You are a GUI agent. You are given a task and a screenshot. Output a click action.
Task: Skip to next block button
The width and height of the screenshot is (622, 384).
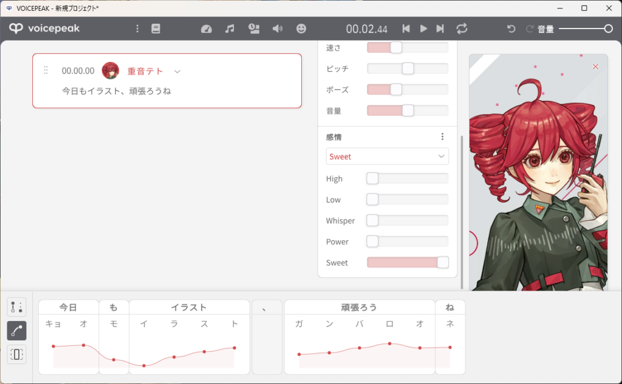coord(440,29)
